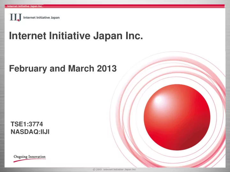
Task: Click the 'TSE1:3774' ticker text
Action: (27, 124)
